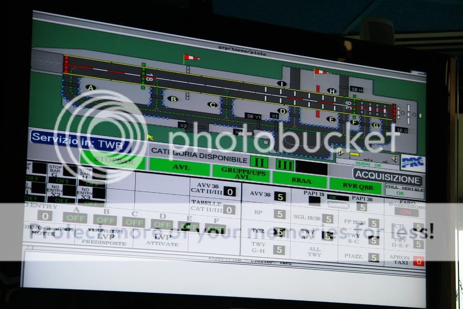The height and width of the screenshot is (309, 463).
Task: Click the X1 no-entry label on map
Action: 274,116
